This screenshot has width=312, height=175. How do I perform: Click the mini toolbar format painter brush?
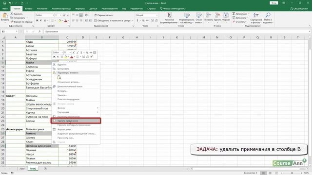pos(92,57)
